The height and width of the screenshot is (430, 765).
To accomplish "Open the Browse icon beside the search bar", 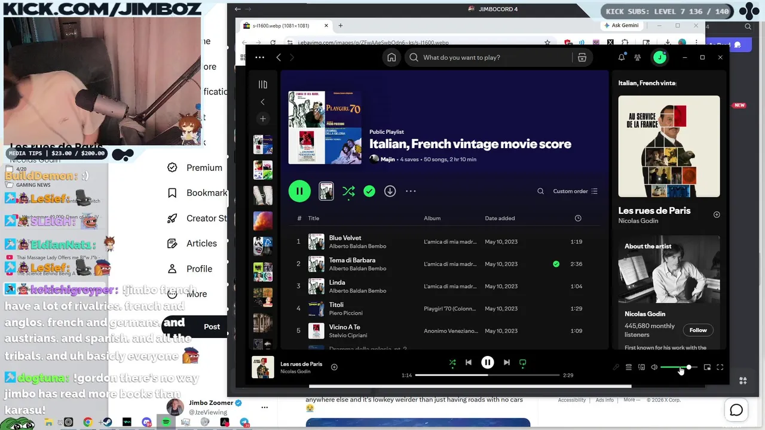I will [582, 57].
